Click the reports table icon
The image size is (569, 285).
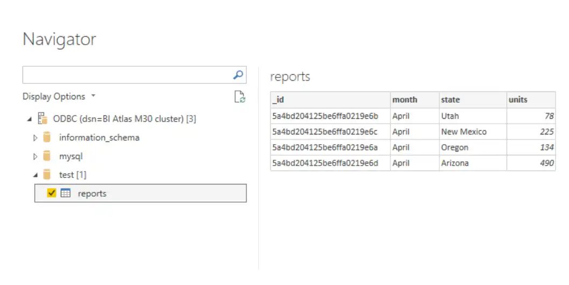click(x=66, y=194)
